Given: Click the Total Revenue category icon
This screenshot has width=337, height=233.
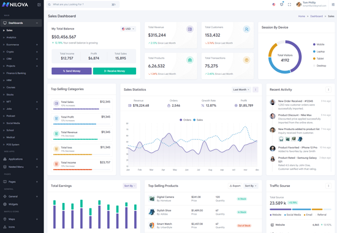Looking at the screenshot, I should [56, 134].
